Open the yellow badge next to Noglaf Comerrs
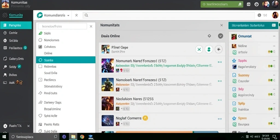 [x=145, y=118]
